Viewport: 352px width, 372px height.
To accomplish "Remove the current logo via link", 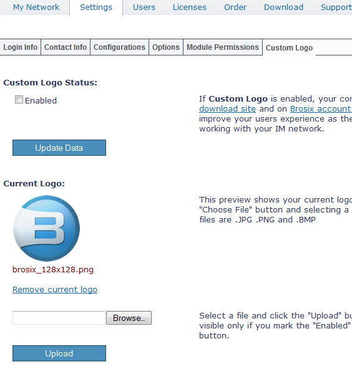I will [55, 290].
